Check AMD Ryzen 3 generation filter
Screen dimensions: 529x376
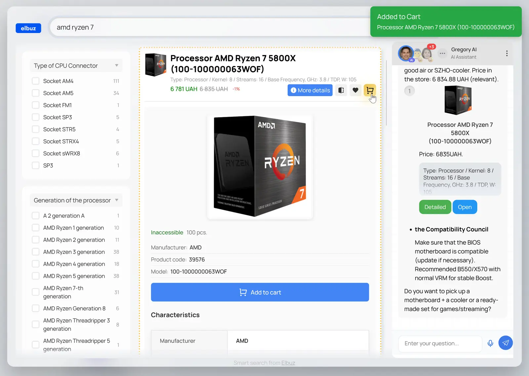coord(36,252)
